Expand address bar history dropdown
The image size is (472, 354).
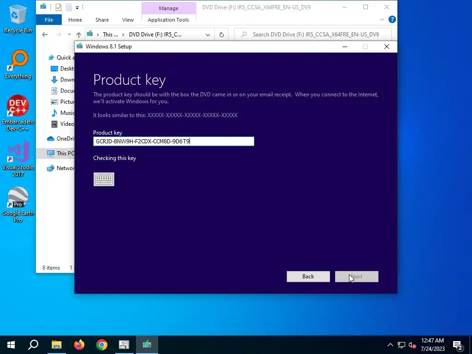pos(208,35)
